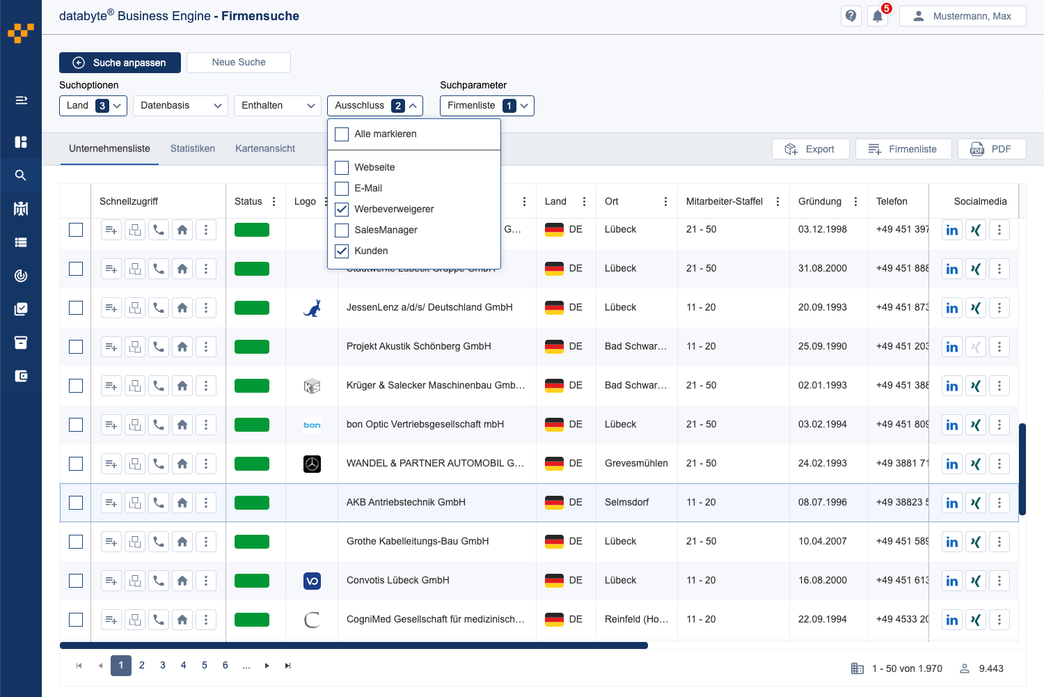
Task: Switch to the Statistiken tab
Action: coord(193,148)
